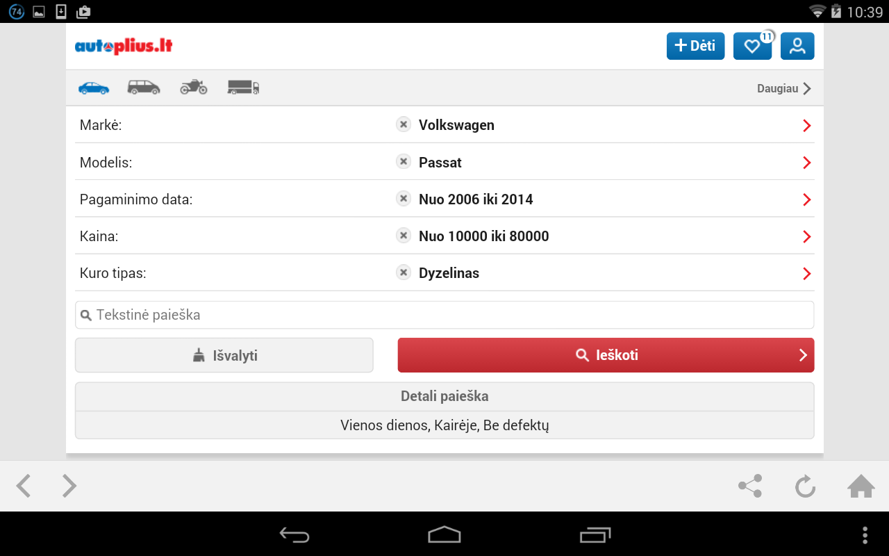Expand Daugiau for more categories
The width and height of the screenshot is (889, 556).
pos(784,89)
